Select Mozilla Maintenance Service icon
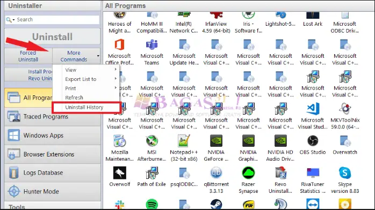Viewport: 375px width, 210px height. (x=119, y=141)
